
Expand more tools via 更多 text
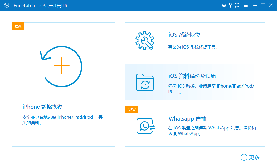(254, 157)
